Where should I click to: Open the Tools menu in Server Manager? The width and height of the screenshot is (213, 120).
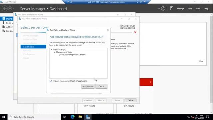click(x=190, y=9)
